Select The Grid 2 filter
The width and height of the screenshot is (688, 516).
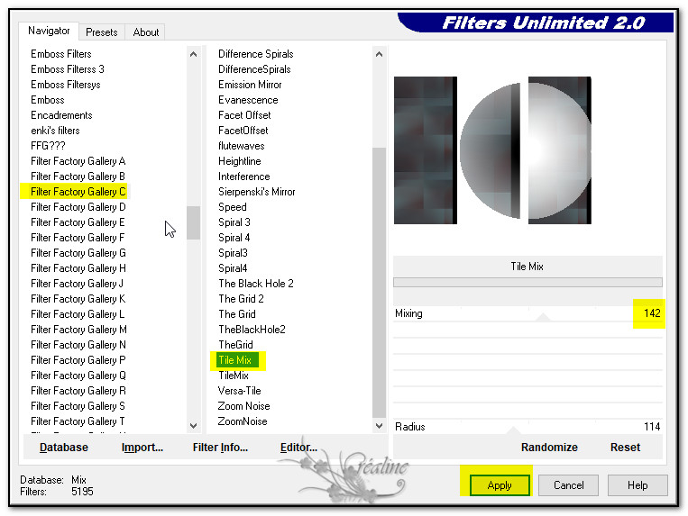241,299
